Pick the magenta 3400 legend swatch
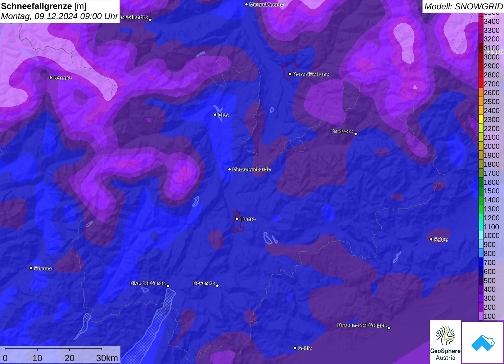Screen dimensions: 504x364 [481, 21]
